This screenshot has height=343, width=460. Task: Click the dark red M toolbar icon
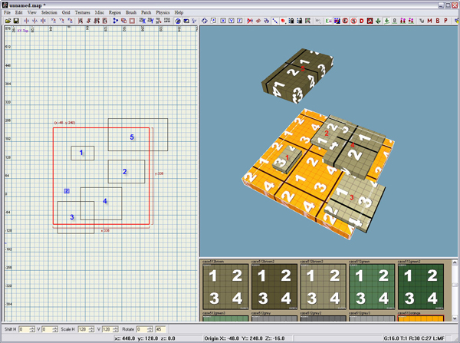pyautogui.click(x=429, y=21)
